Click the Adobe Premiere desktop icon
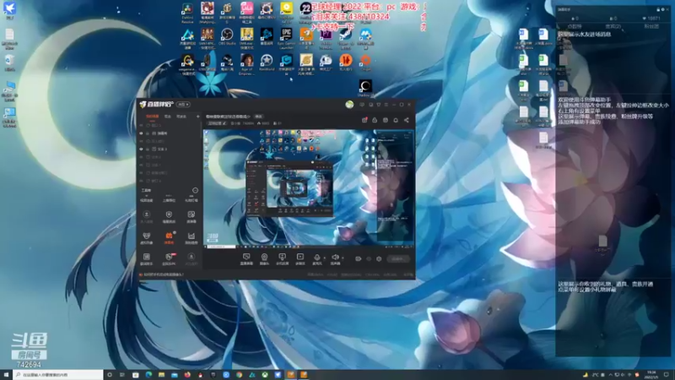Screen dimensions: 675x380 [326, 38]
